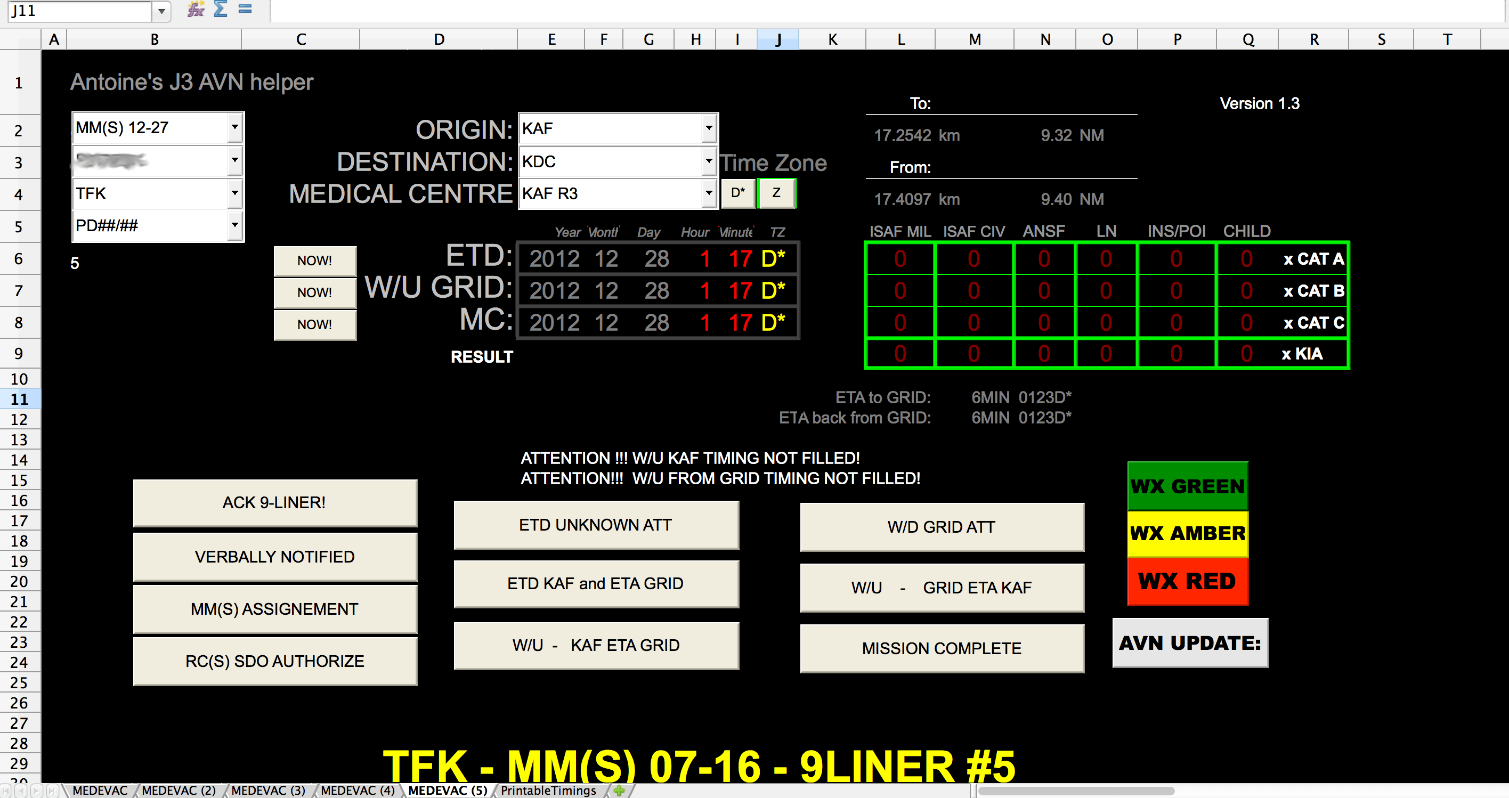
Task: Click the MM(S) ASSIGNEMENT button
Action: (275, 609)
